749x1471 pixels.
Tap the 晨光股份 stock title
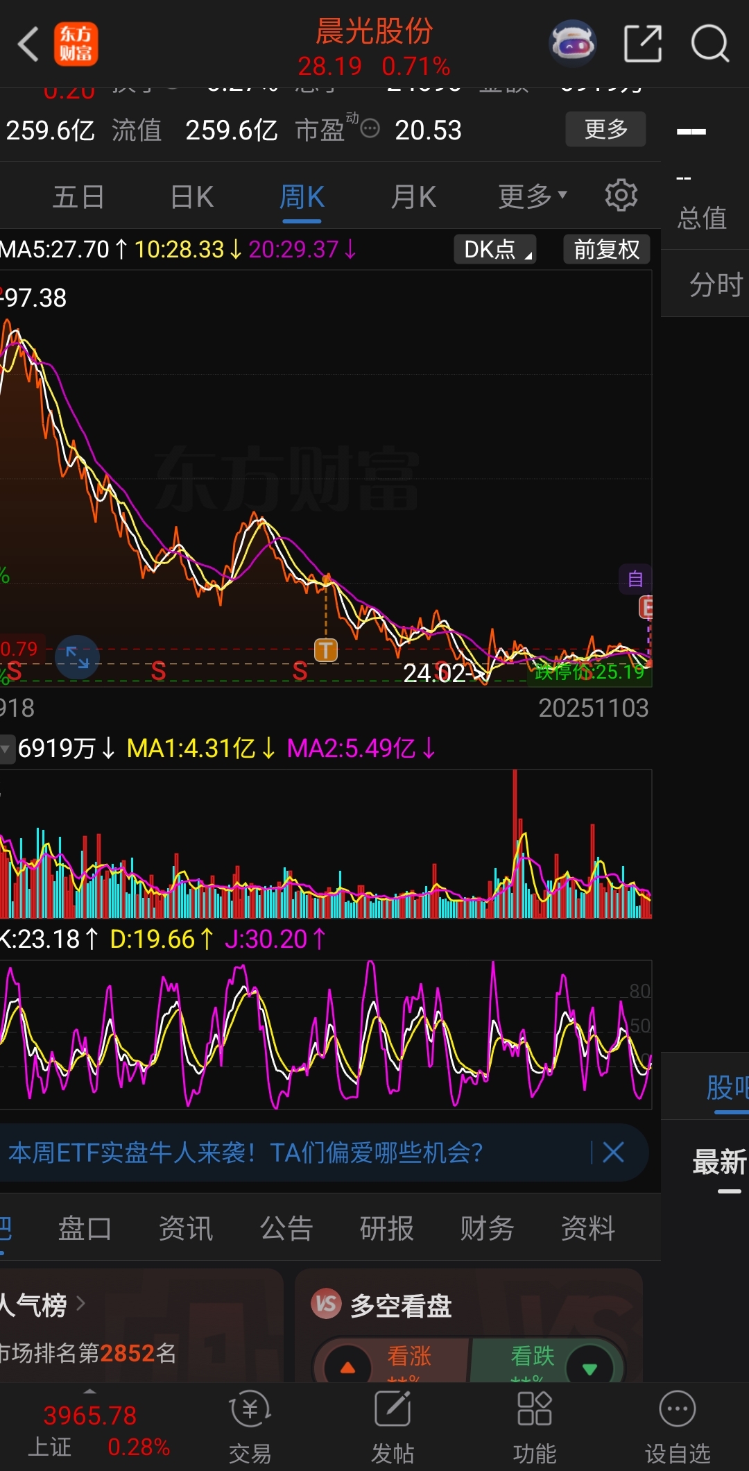click(374, 31)
